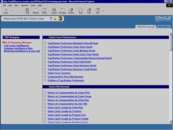Open Sales Force Turnover report link
The height and width of the screenshot is (130, 173).
(59, 73)
